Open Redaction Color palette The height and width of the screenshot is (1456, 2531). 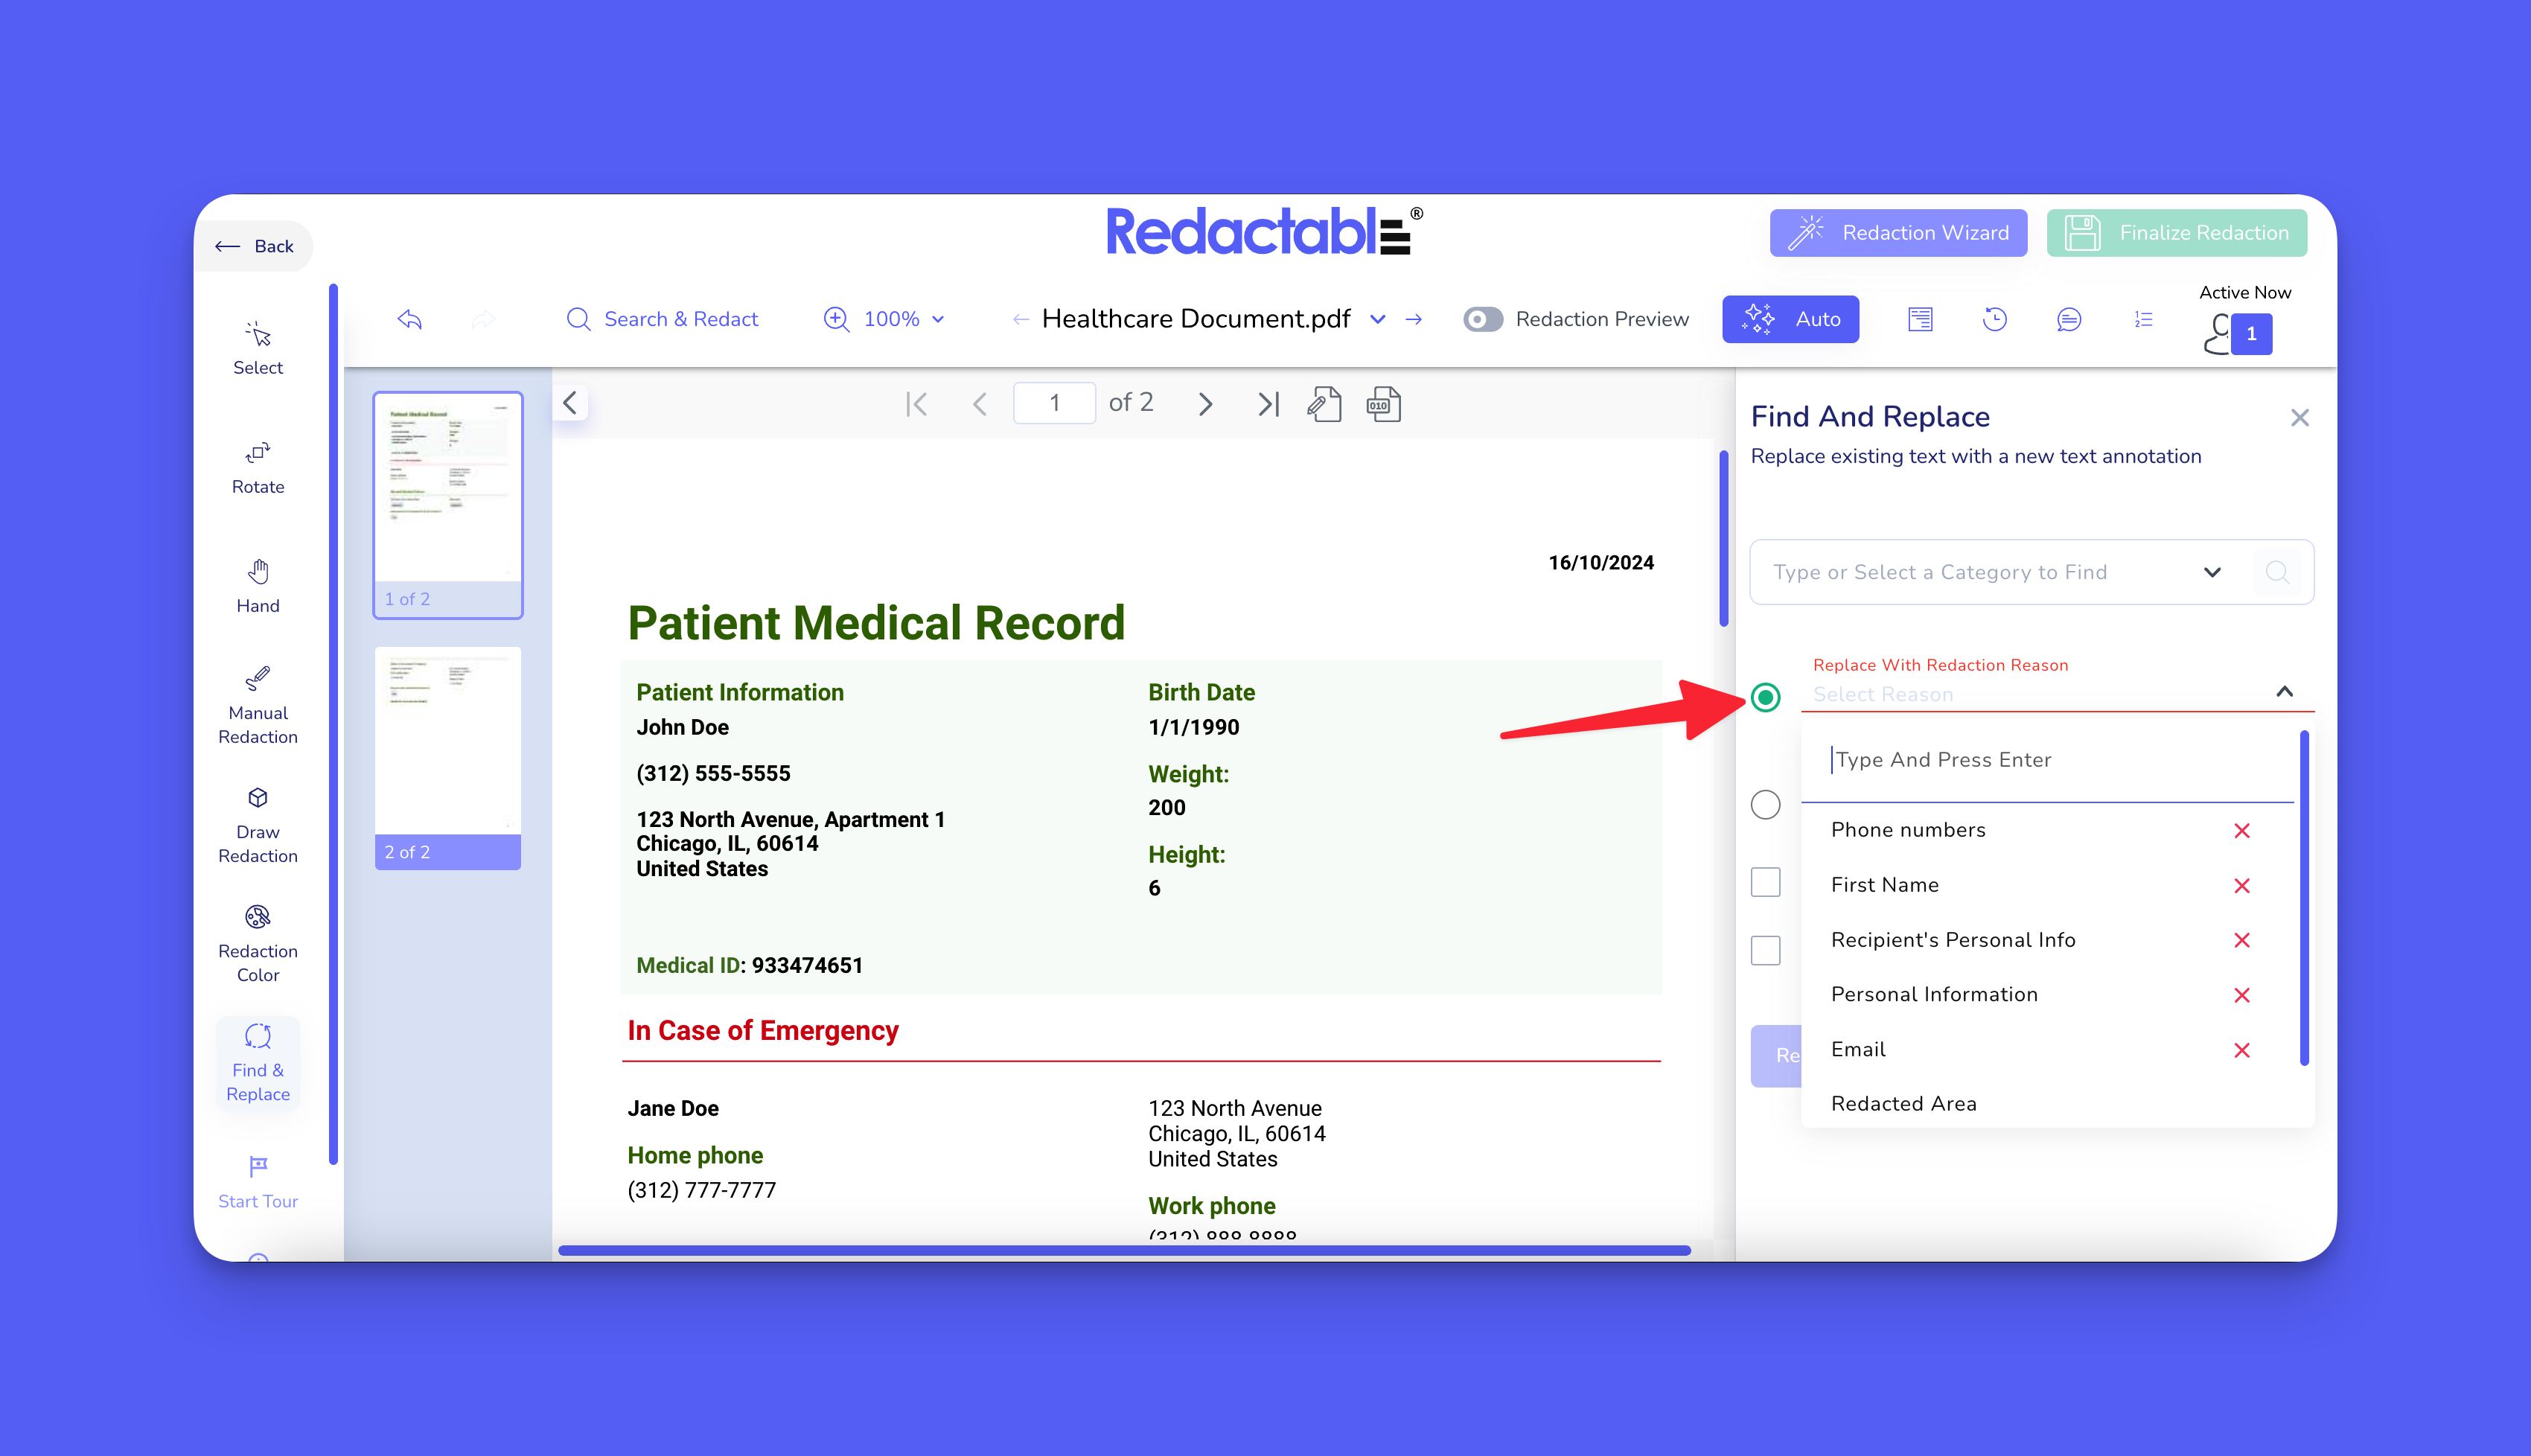pos(258,943)
